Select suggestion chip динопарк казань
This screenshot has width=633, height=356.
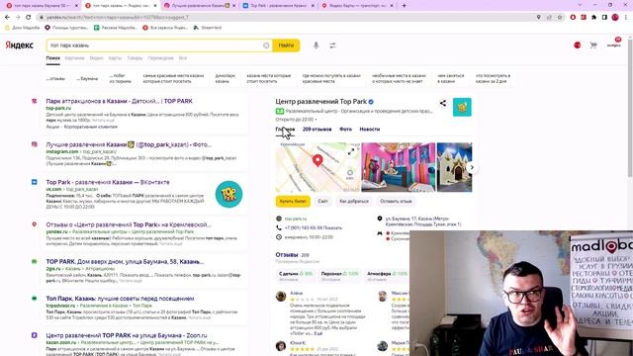(x=225, y=78)
